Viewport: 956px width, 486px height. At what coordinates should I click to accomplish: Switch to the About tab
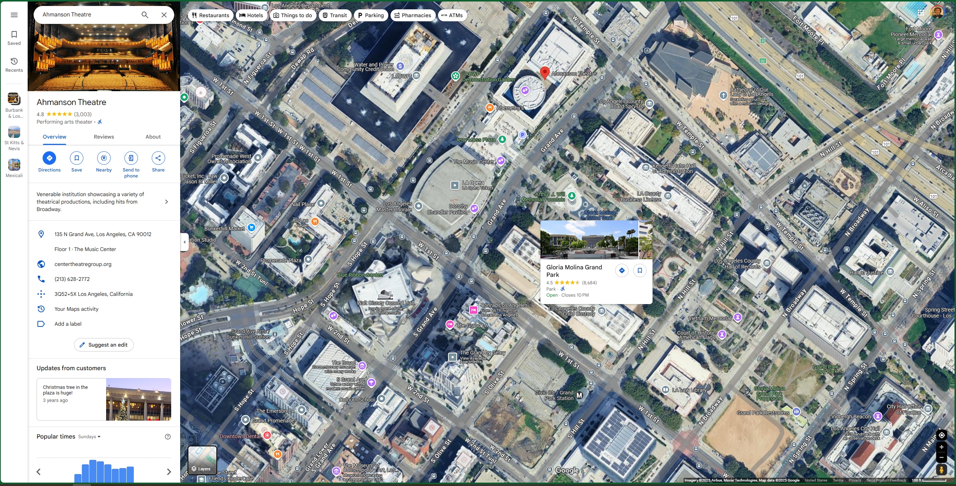point(153,137)
